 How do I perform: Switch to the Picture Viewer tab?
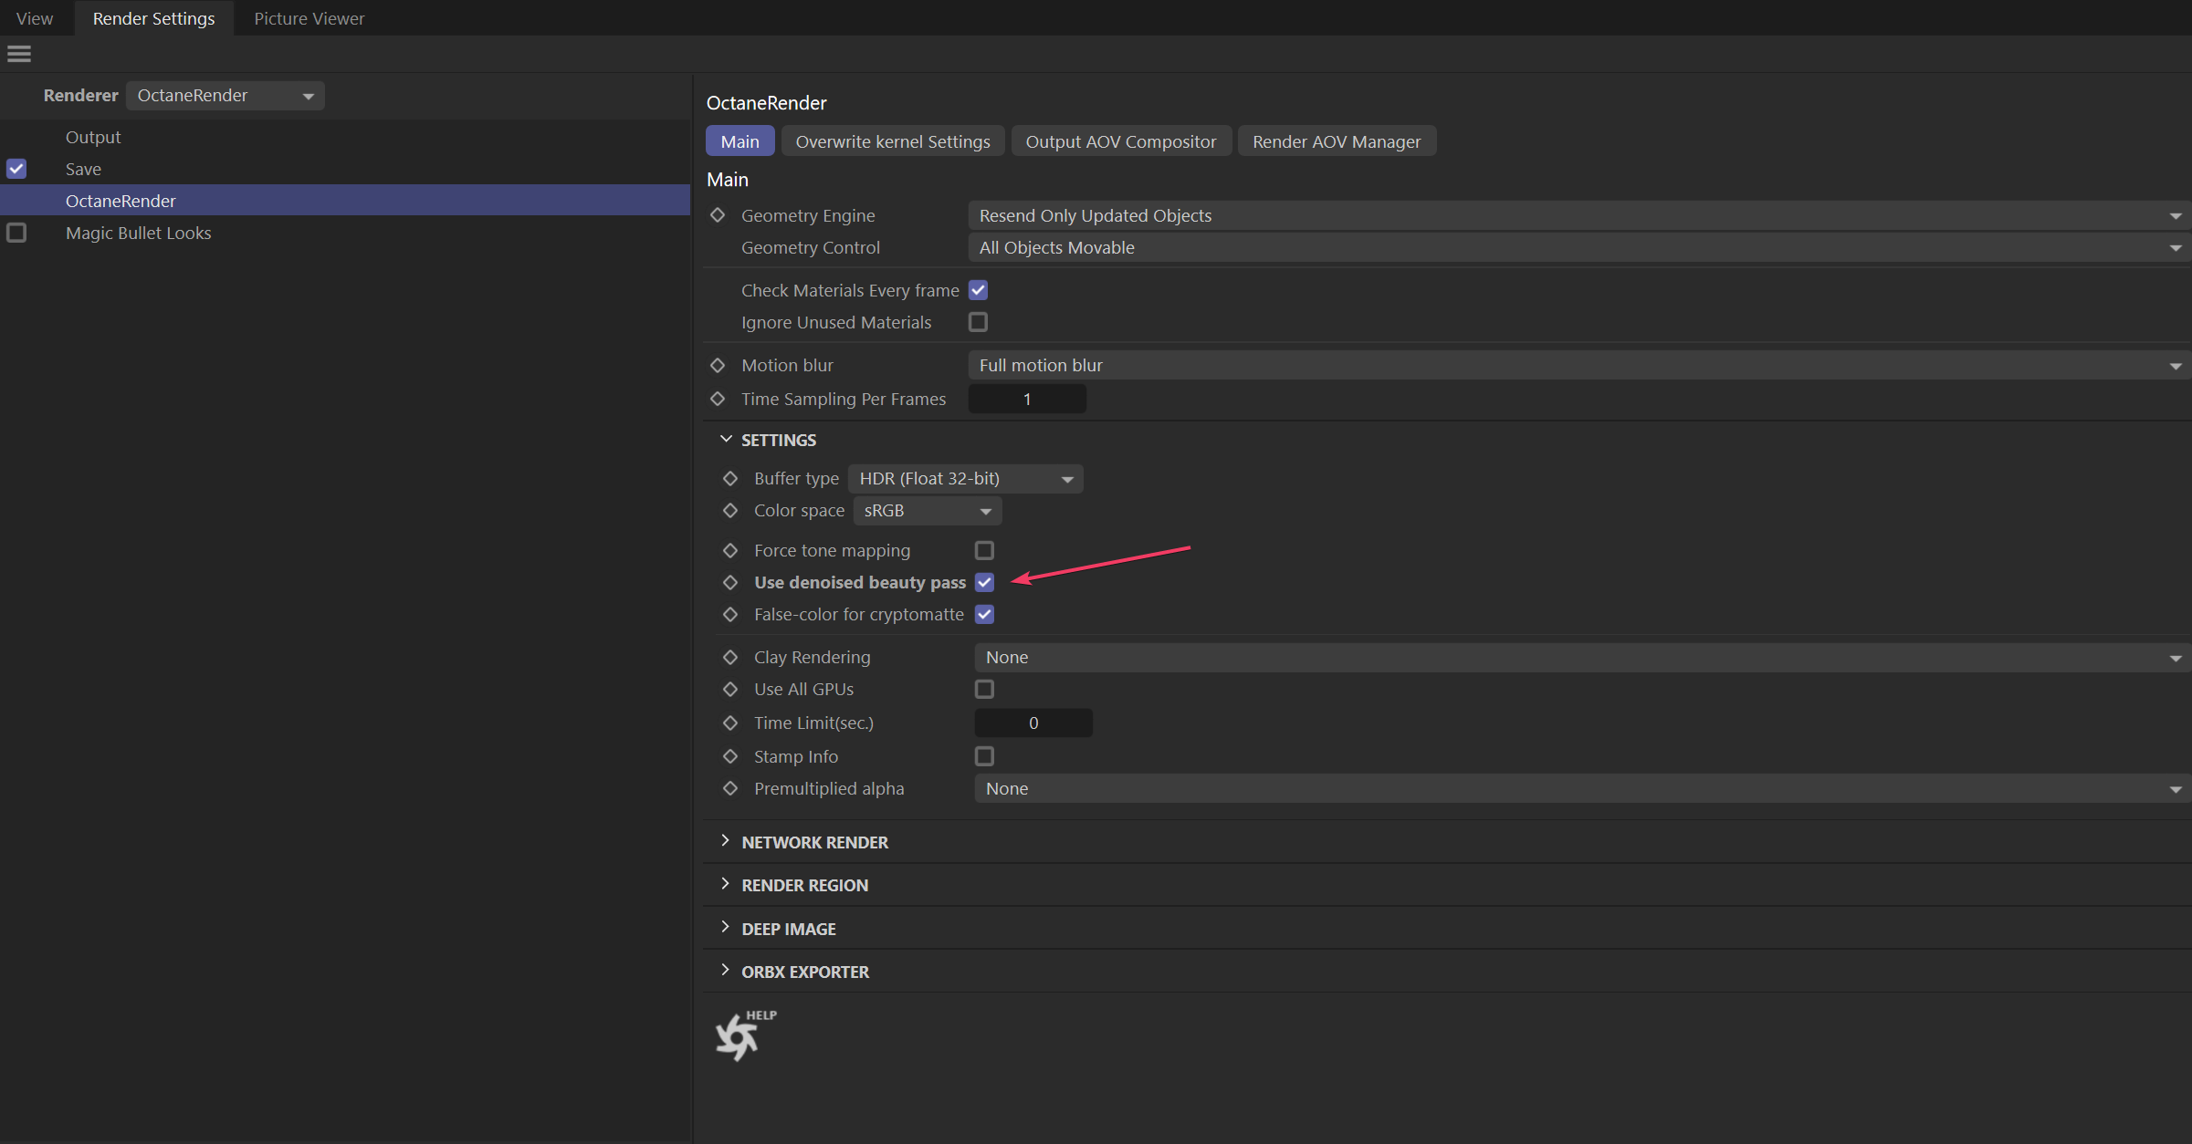(x=309, y=18)
